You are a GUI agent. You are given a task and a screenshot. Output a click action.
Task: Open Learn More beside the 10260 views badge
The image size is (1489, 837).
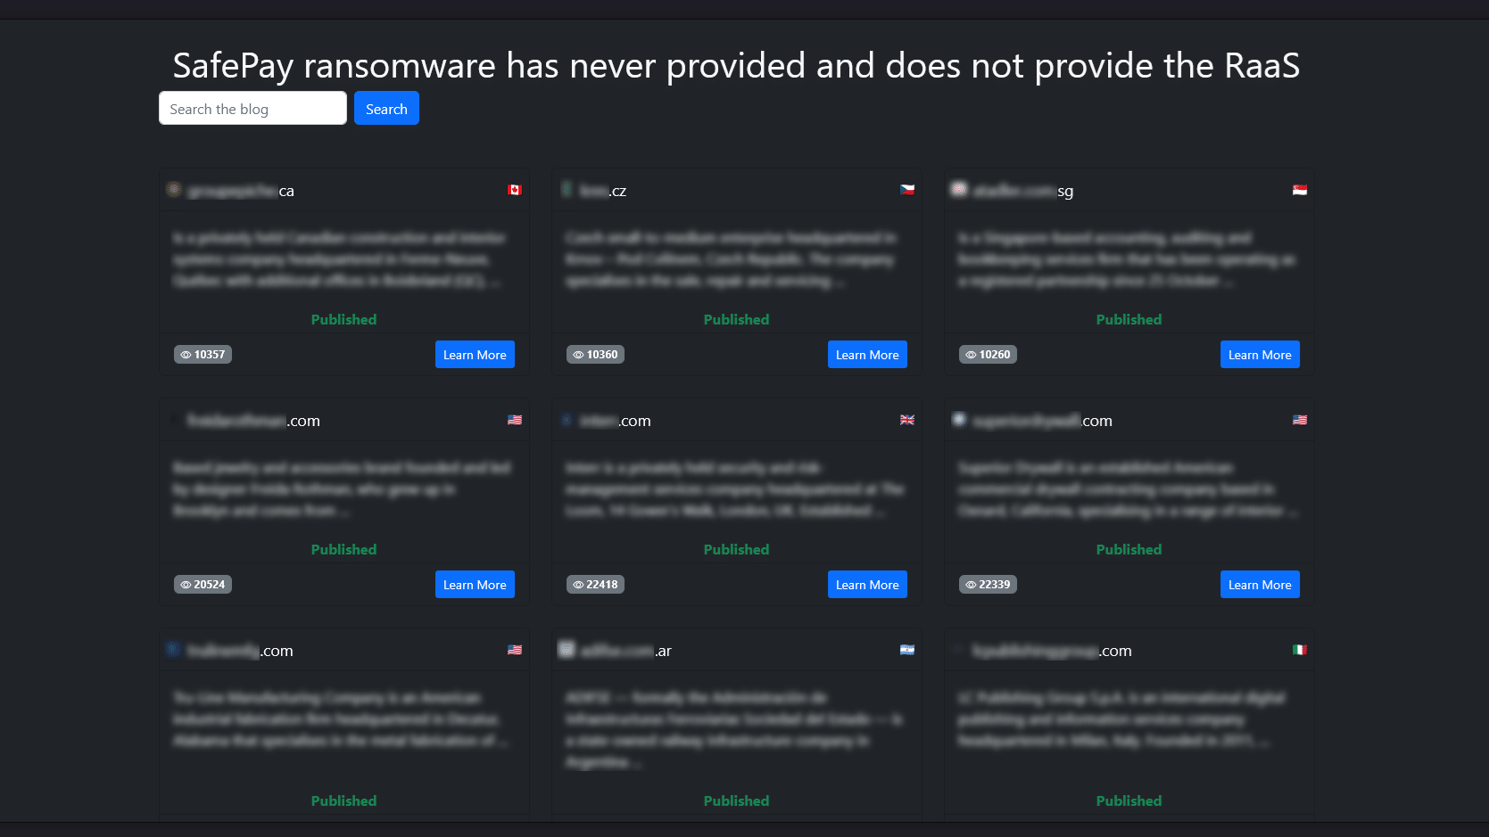click(1260, 355)
